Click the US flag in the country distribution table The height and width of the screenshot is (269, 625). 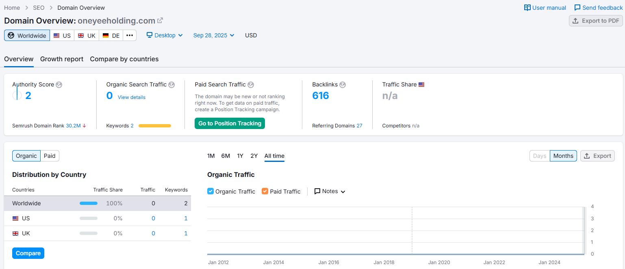click(x=15, y=218)
